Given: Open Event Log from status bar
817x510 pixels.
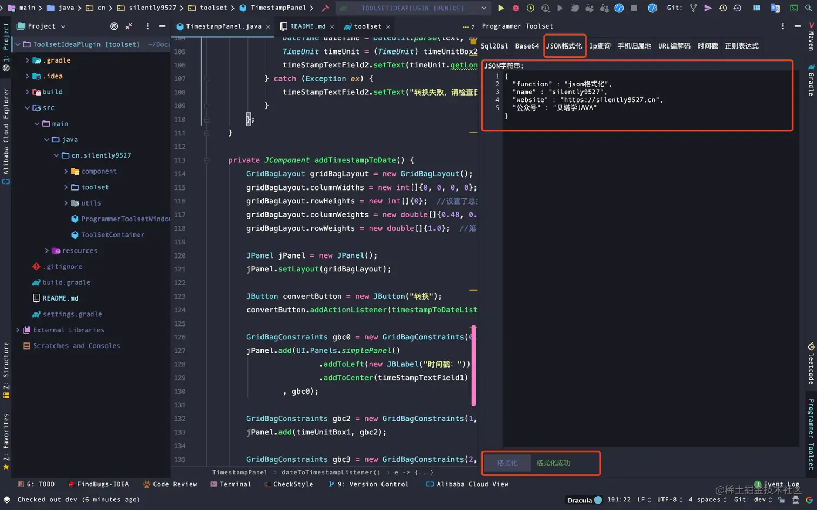Looking at the screenshot, I should [x=777, y=484].
